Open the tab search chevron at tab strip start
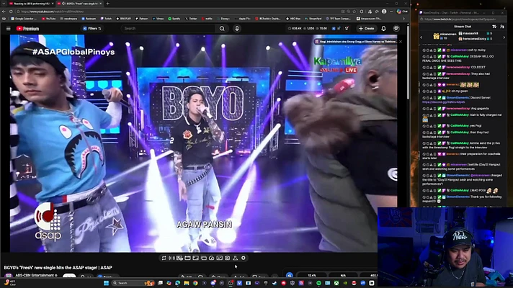513x288 pixels. coord(4,4)
